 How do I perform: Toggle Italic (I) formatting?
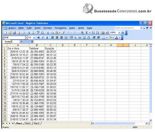(43, 38)
